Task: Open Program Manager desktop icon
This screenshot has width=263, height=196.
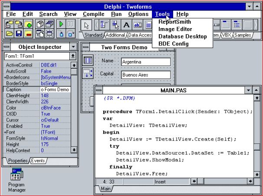Action: pyautogui.click(x=16, y=176)
